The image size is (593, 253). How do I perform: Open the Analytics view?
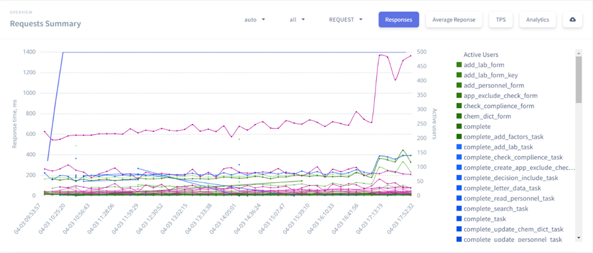click(x=537, y=20)
